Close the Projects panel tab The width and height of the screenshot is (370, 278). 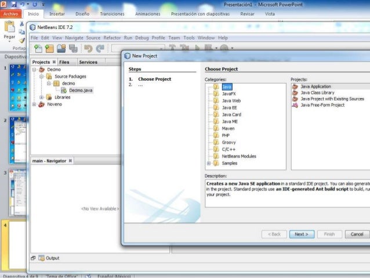coord(54,62)
